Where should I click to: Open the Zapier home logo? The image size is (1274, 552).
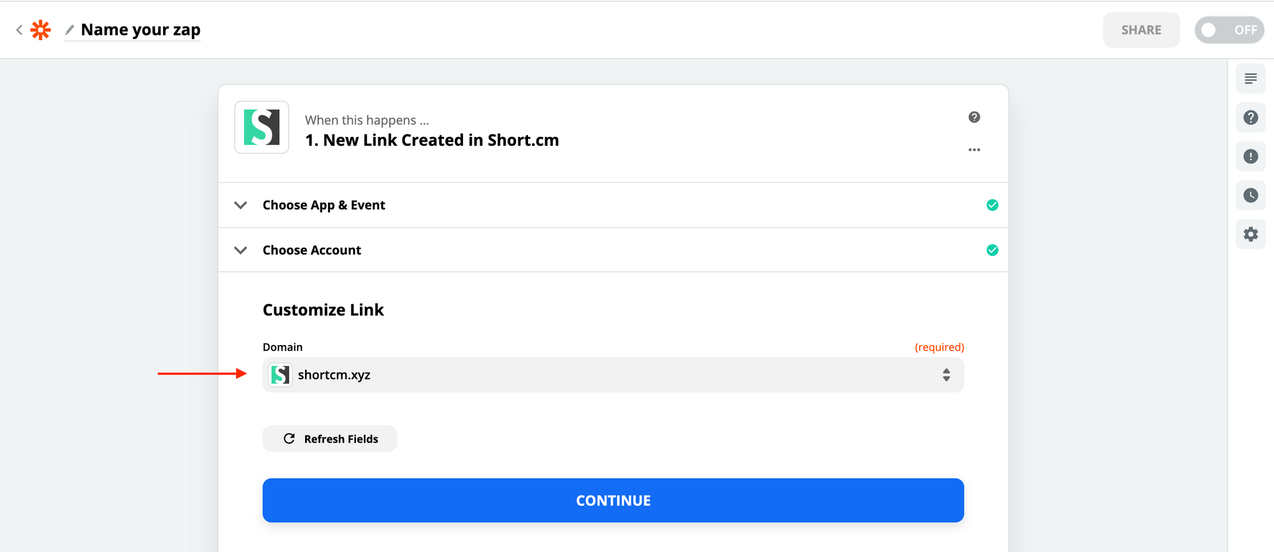tap(41, 30)
